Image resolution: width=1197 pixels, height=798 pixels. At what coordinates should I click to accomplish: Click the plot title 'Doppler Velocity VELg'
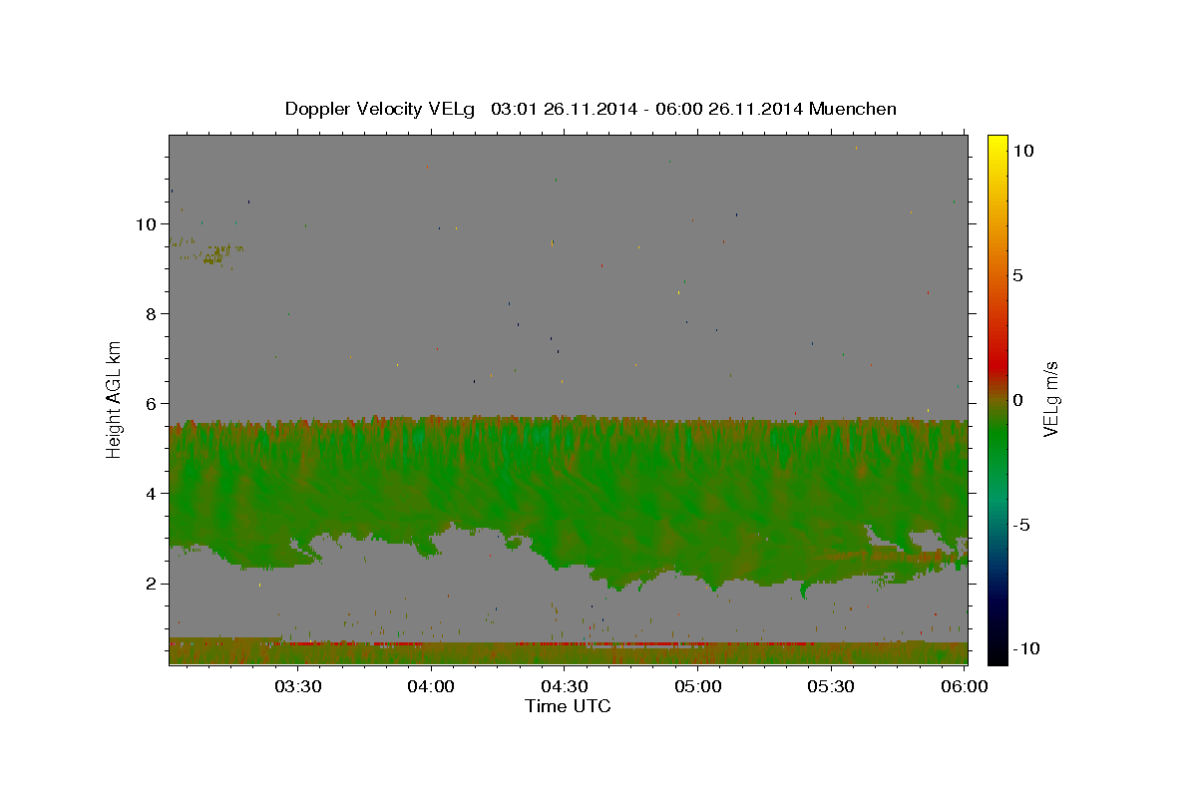click(x=380, y=109)
